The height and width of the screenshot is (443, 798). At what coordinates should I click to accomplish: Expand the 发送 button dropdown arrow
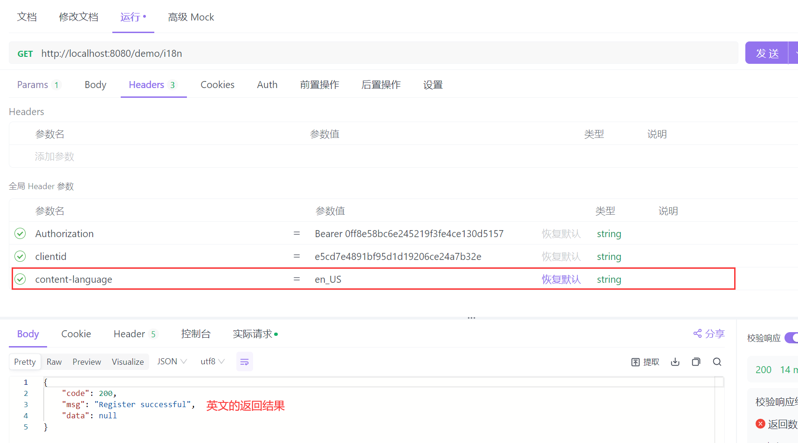(793, 53)
